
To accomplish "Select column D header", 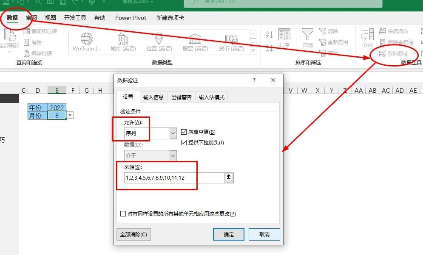I will 38,90.
